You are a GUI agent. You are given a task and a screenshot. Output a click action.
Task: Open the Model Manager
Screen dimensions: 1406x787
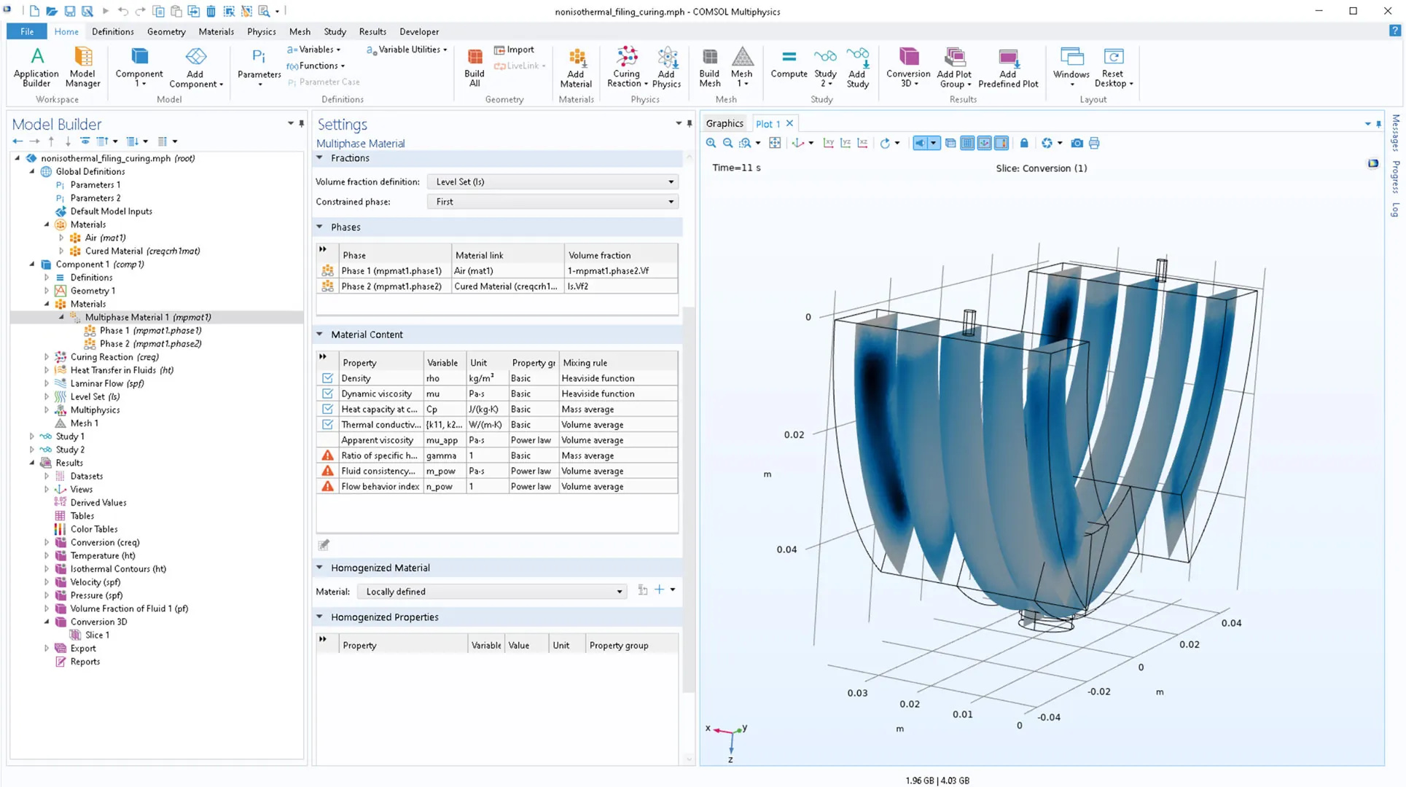[x=82, y=67]
